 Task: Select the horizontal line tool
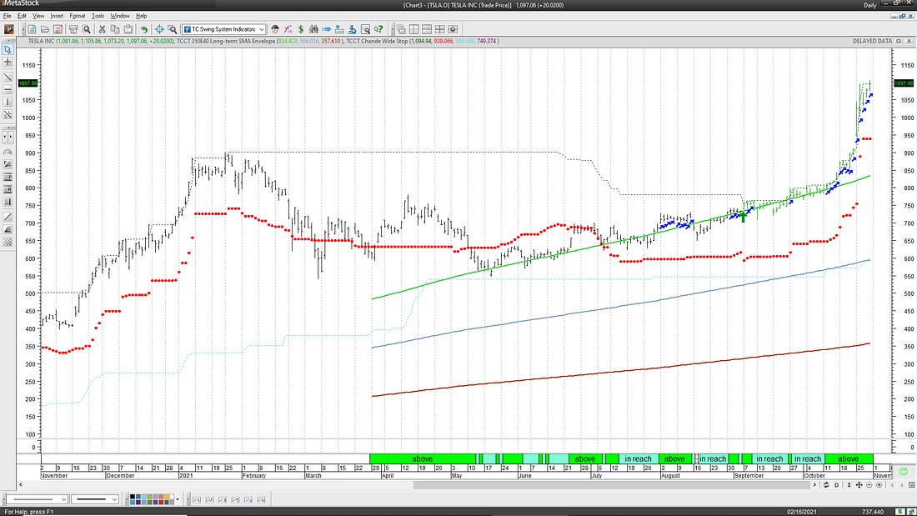click(8, 89)
